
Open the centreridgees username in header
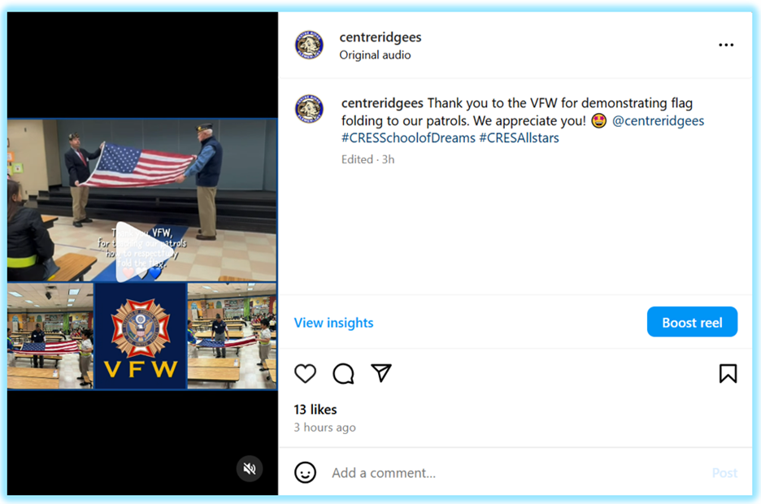click(x=380, y=37)
